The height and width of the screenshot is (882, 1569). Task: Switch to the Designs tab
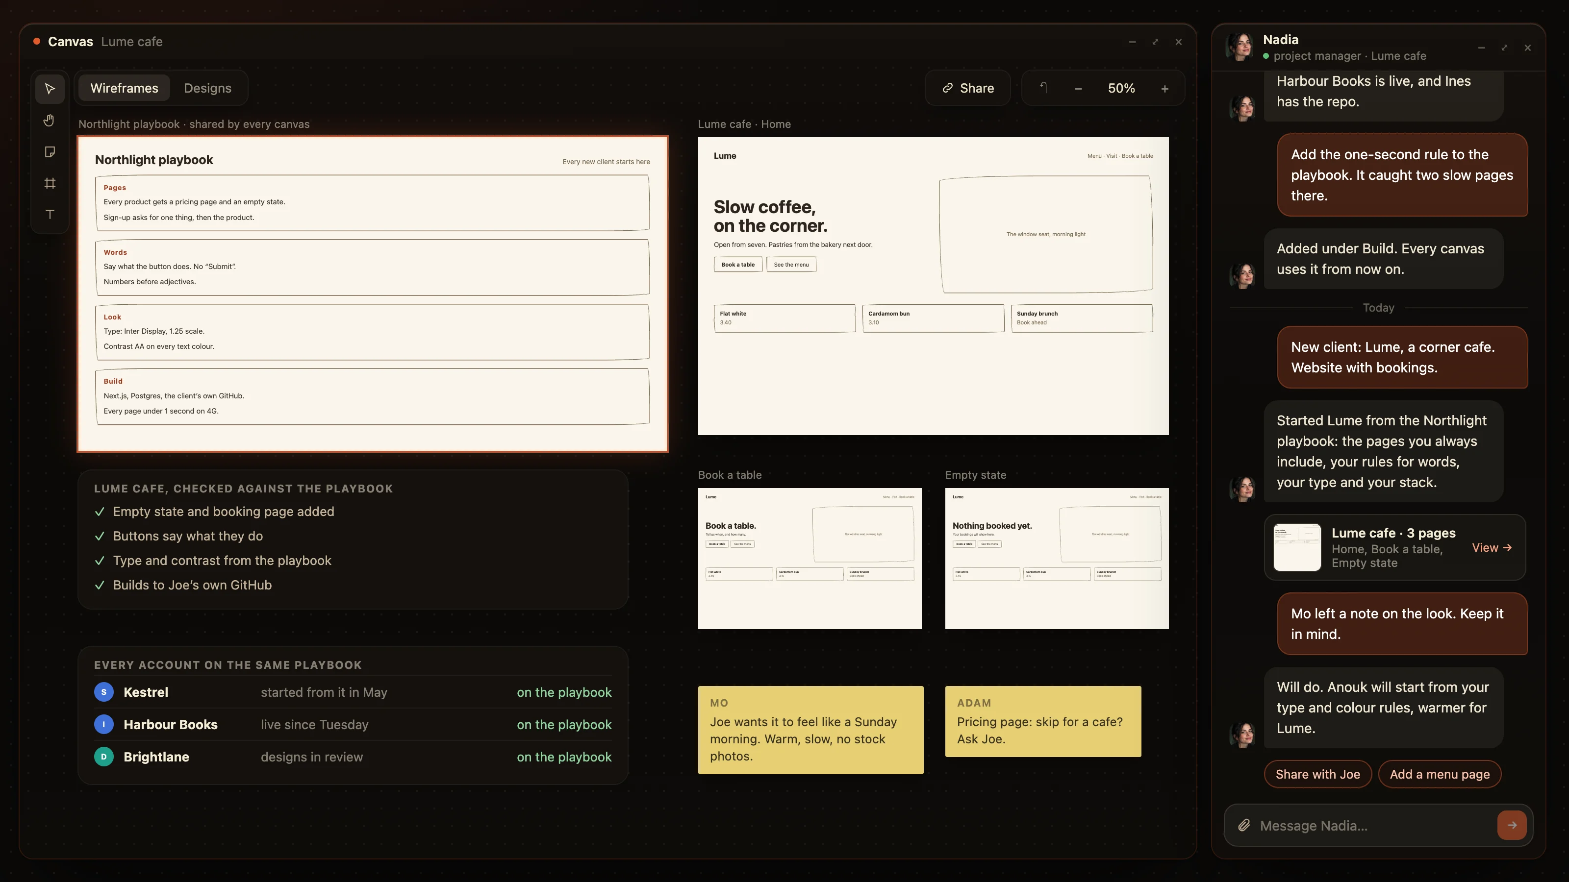(208, 88)
